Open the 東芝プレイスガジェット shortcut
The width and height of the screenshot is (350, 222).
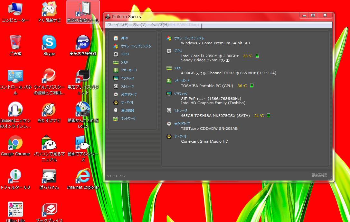click(x=83, y=82)
